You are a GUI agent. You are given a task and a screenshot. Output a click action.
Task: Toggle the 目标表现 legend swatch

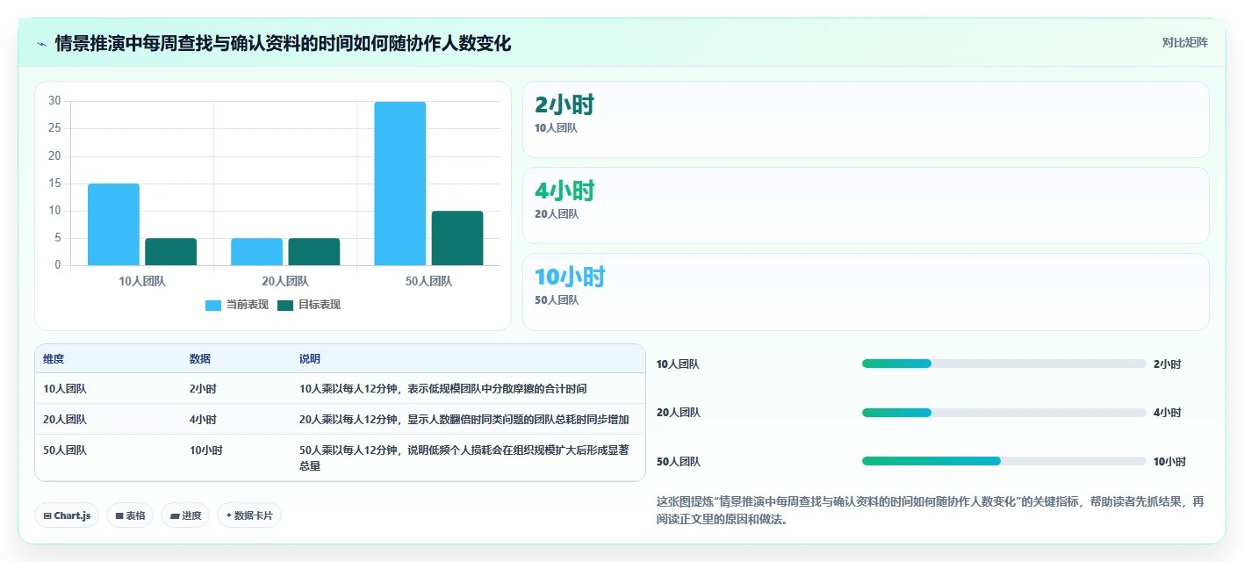[x=285, y=305]
